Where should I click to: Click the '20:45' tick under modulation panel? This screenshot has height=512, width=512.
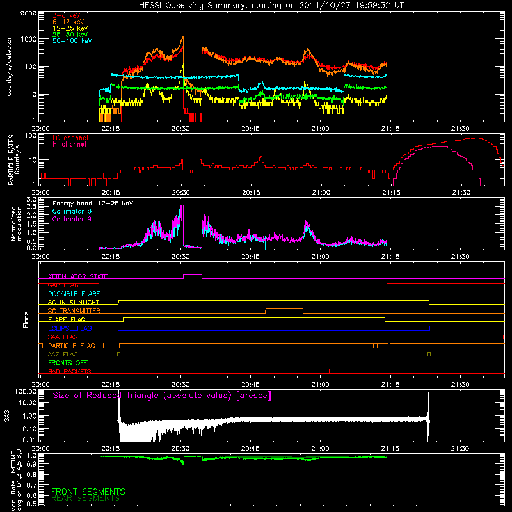[x=250, y=257]
